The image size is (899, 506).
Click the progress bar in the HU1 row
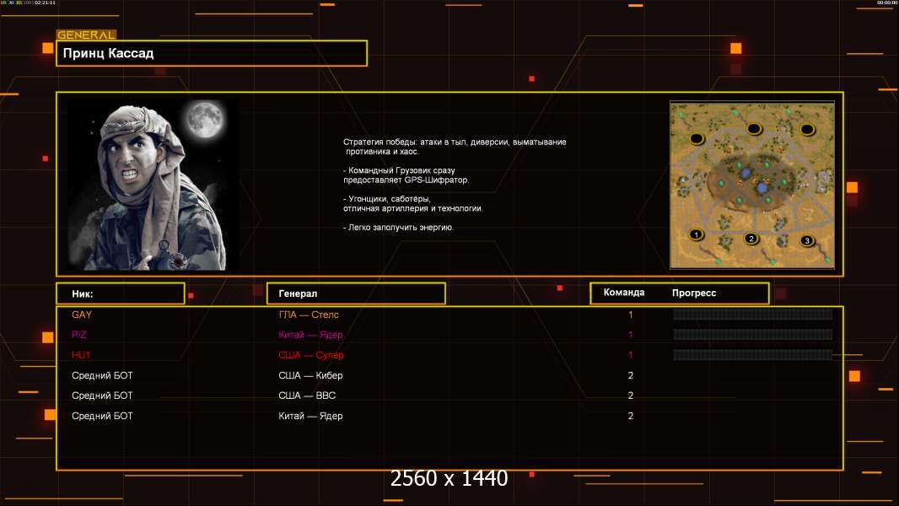coord(752,355)
